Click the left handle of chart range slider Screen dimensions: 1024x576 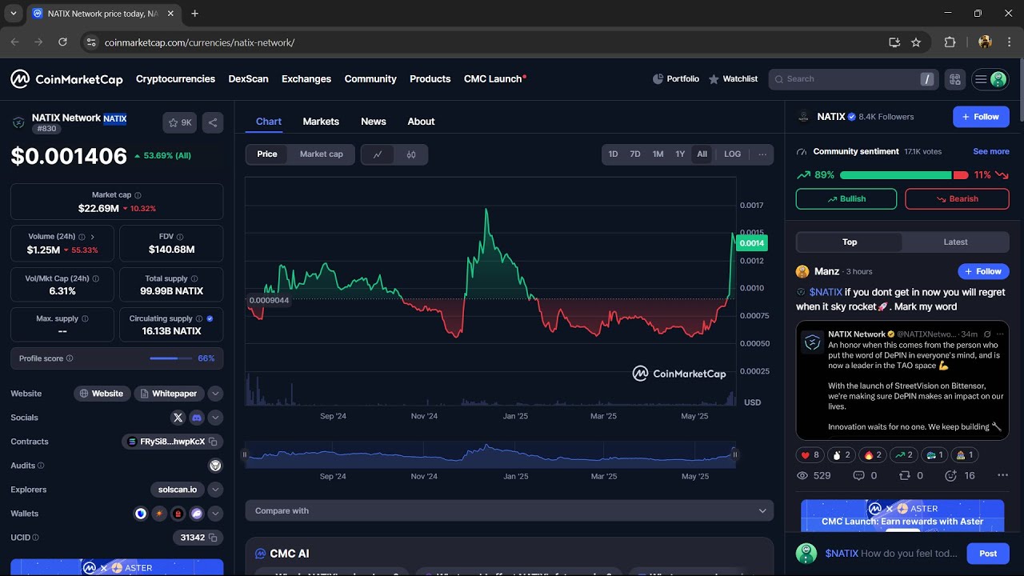pyautogui.click(x=246, y=454)
